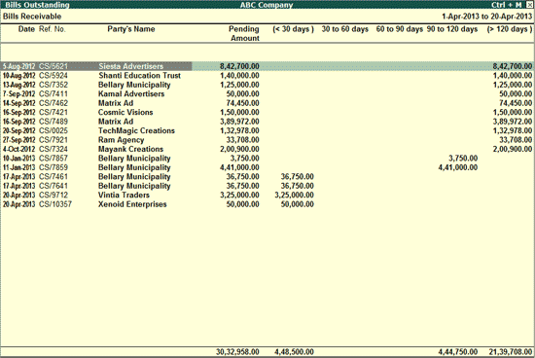Click the Party's Name column header
This screenshot has height=358, width=535.
click(x=131, y=29)
